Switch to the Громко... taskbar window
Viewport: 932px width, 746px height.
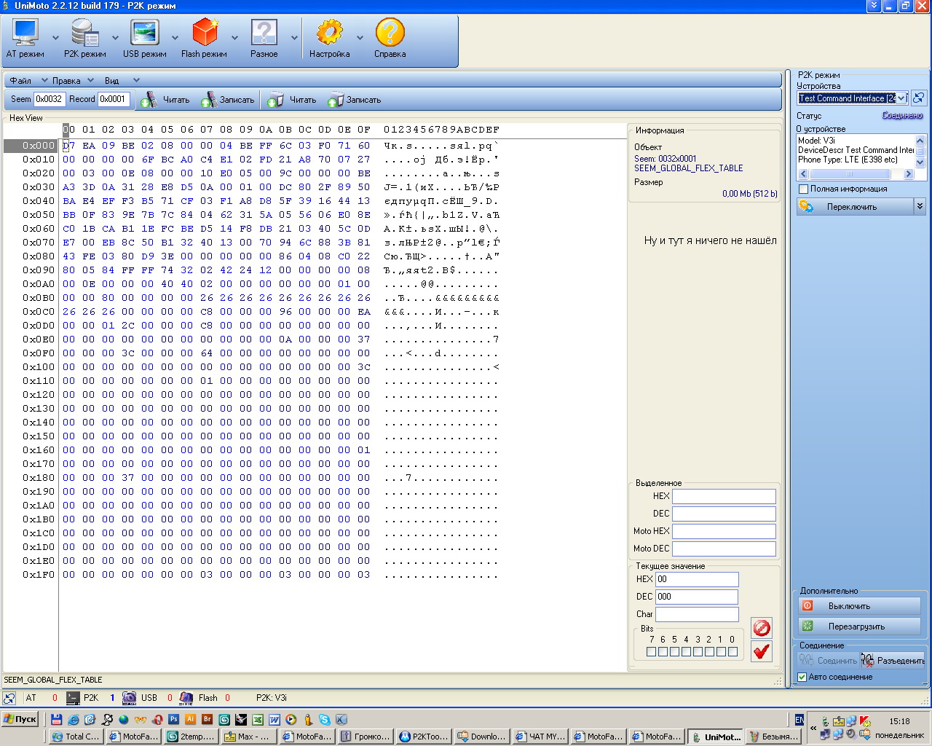pyautogui.click(x=366, y=737)
